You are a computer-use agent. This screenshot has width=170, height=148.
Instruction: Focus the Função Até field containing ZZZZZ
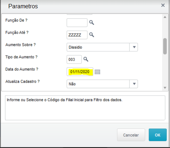click(x=77, y=35)
